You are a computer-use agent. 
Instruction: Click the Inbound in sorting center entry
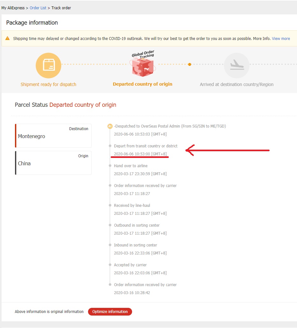[x=140, y=249]
